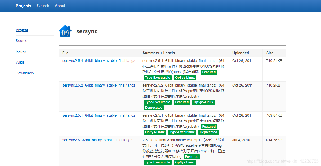Download sersync2.5_32bit_binary_stable_final.tar.gz

(97, 140)
